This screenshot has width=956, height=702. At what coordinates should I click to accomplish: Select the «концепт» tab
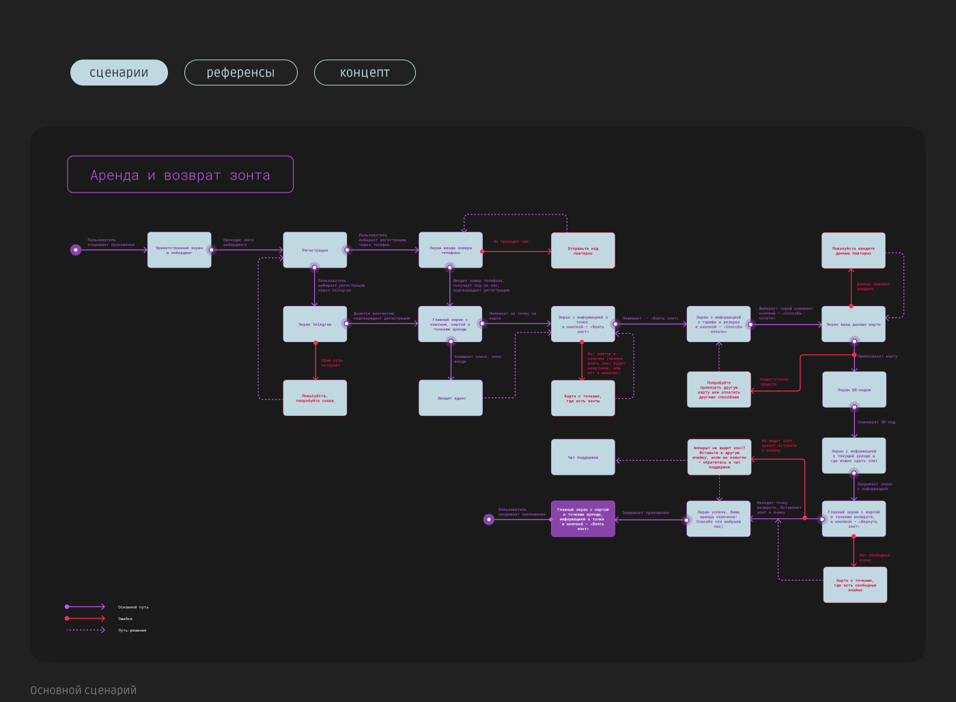point(365,72)
